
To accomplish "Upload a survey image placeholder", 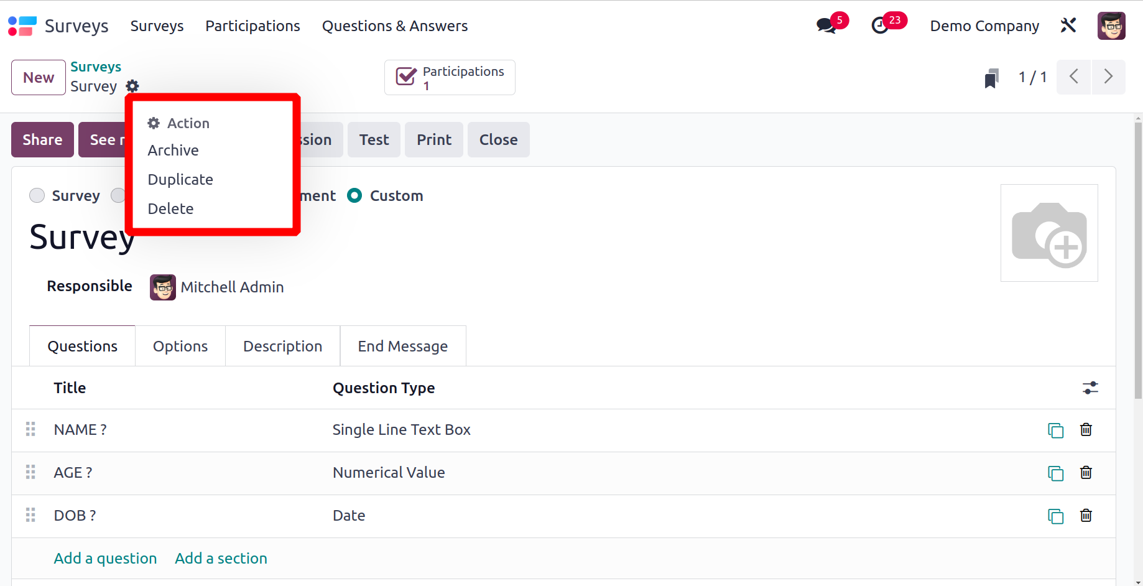I will (1049, 233).
